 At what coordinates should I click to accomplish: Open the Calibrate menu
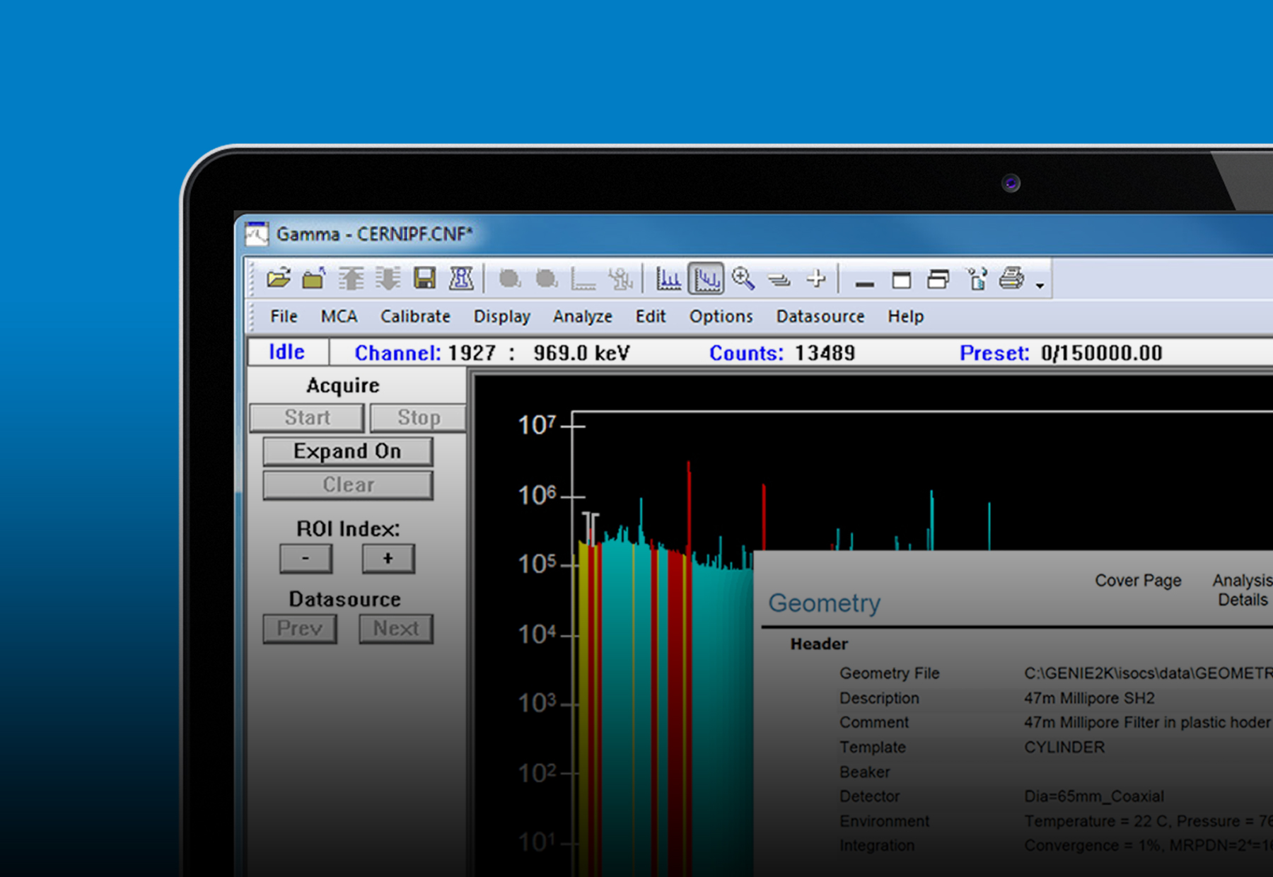(415, 316)
